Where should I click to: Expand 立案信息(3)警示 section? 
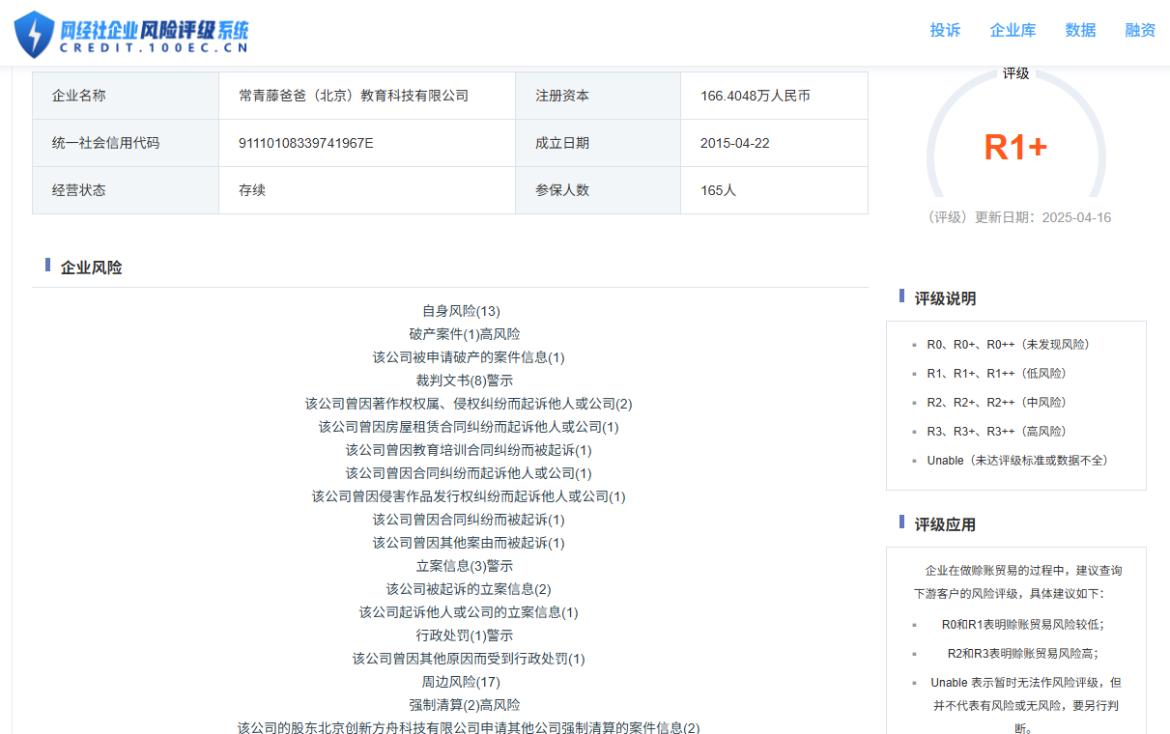(465, 566)
